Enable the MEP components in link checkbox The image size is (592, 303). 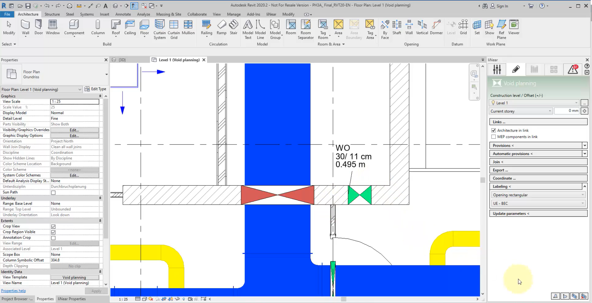point(494,137)
